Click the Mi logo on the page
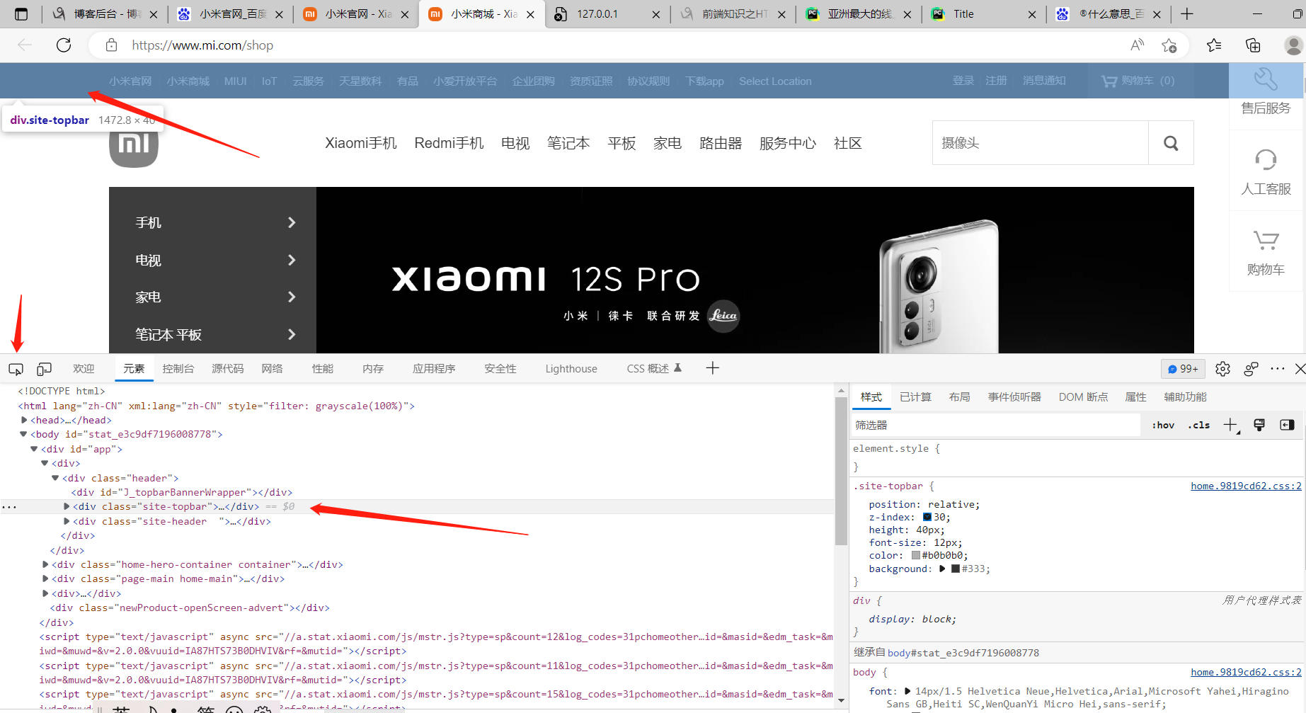1306x713 pixels. pos(134,144)
